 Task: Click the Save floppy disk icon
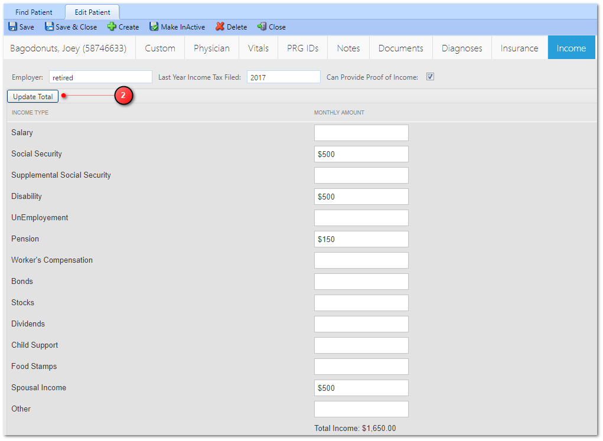point(12,27)
